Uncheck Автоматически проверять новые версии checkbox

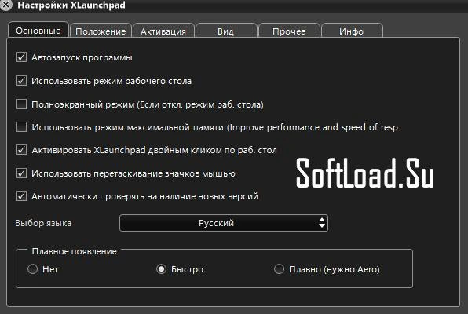click(x=21, y=196)
